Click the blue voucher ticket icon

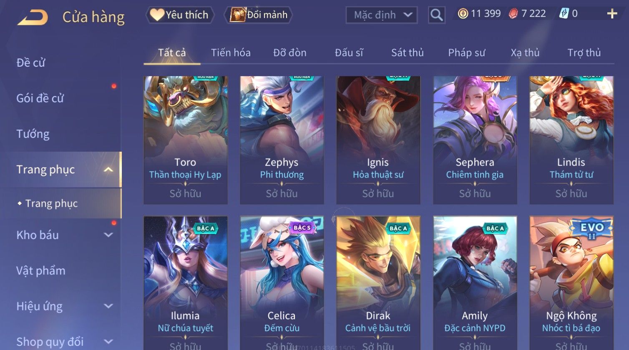(564, 14)
